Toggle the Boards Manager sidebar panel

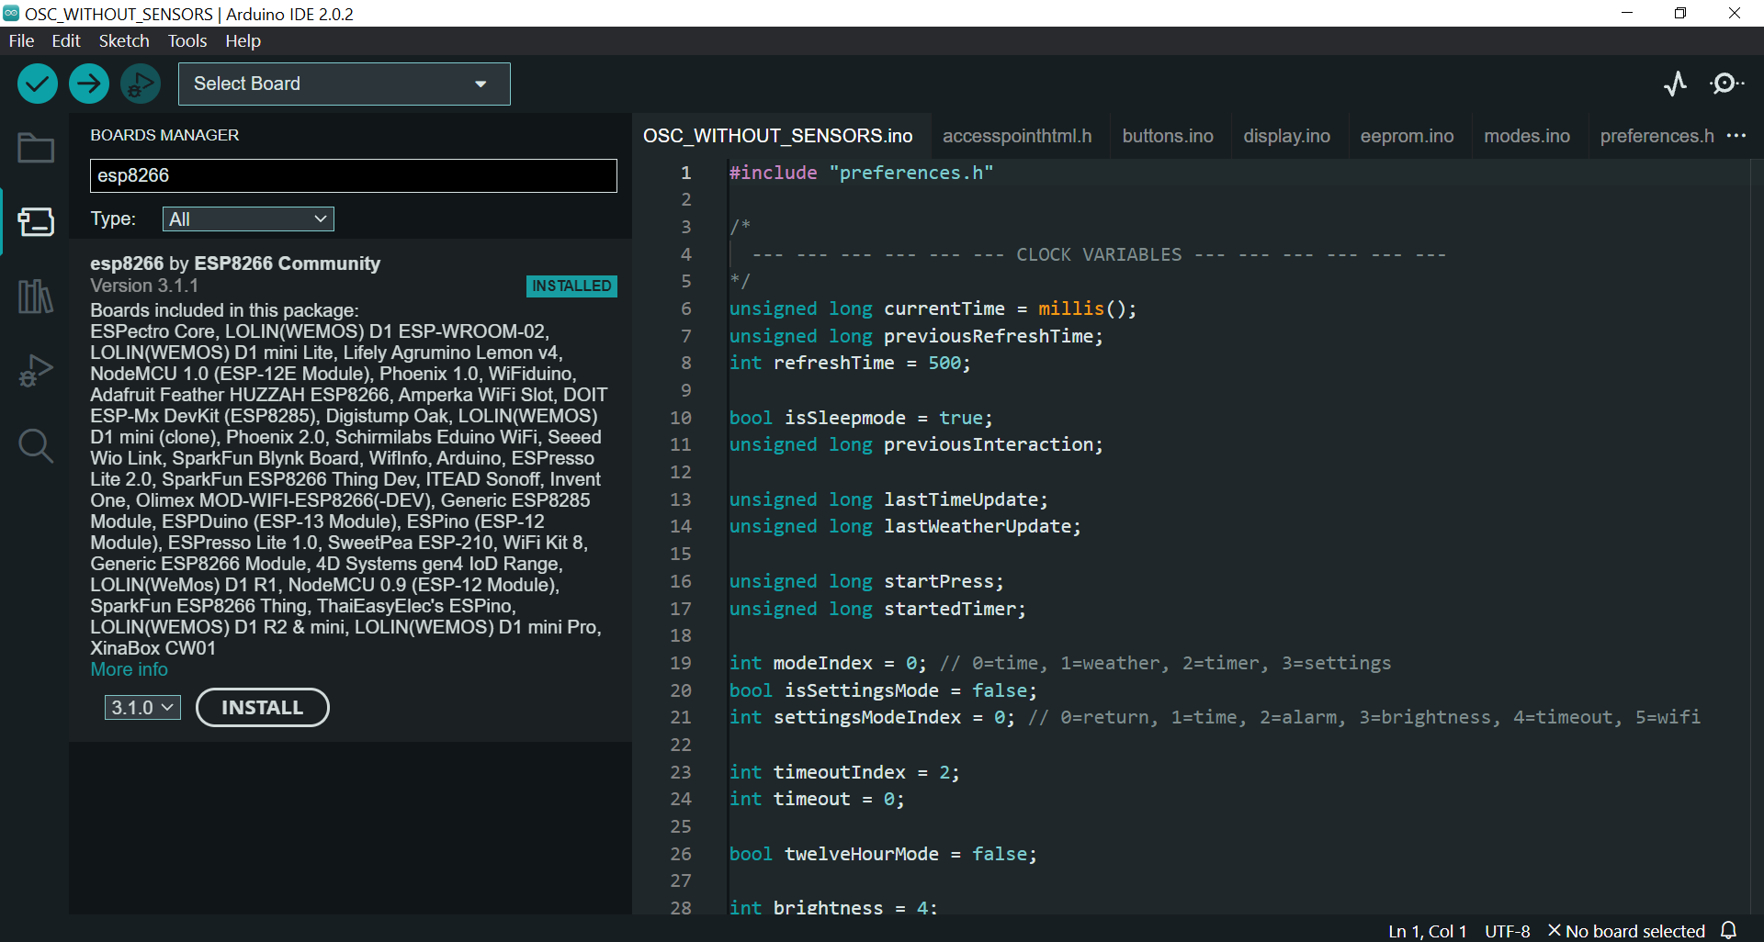click(x=36, y=222)
